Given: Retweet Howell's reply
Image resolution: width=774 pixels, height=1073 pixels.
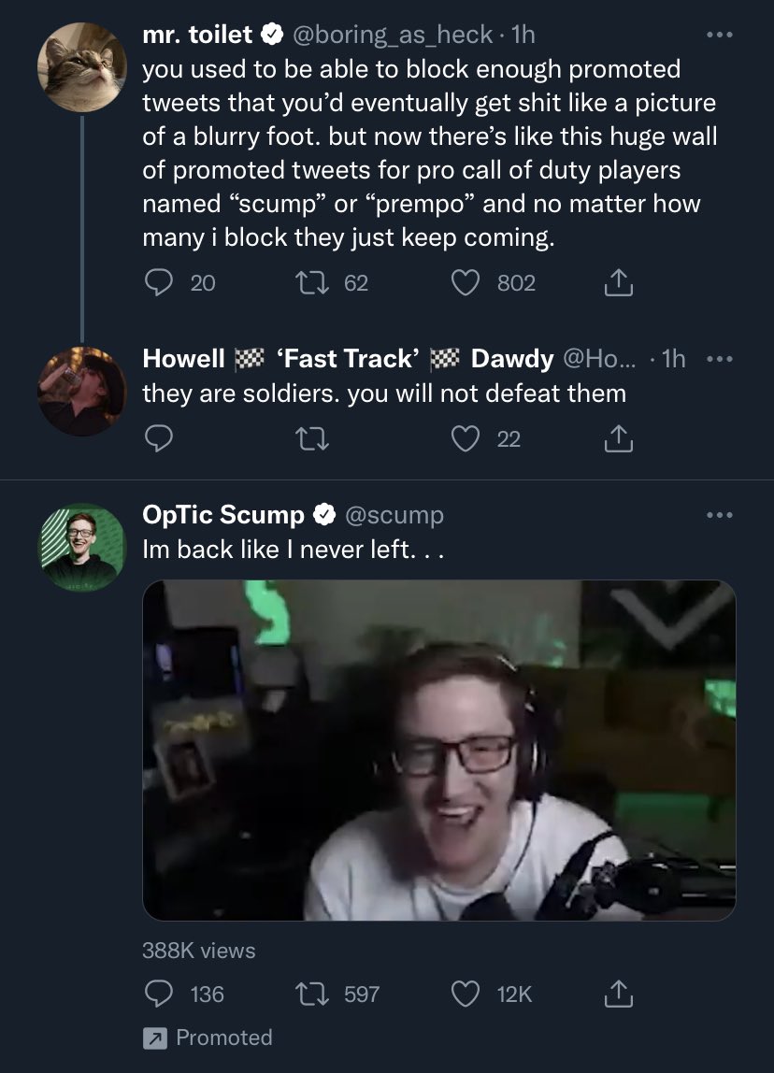Looking at the screenshot, I should [x=311, y=438].
